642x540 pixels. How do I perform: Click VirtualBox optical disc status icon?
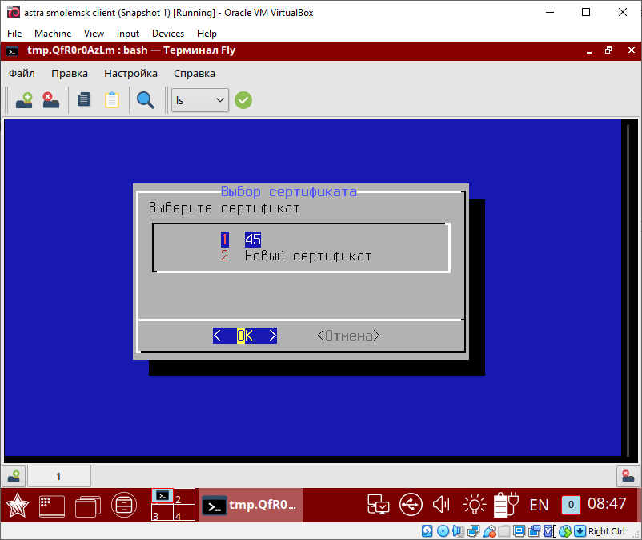[x=443, y=531]
